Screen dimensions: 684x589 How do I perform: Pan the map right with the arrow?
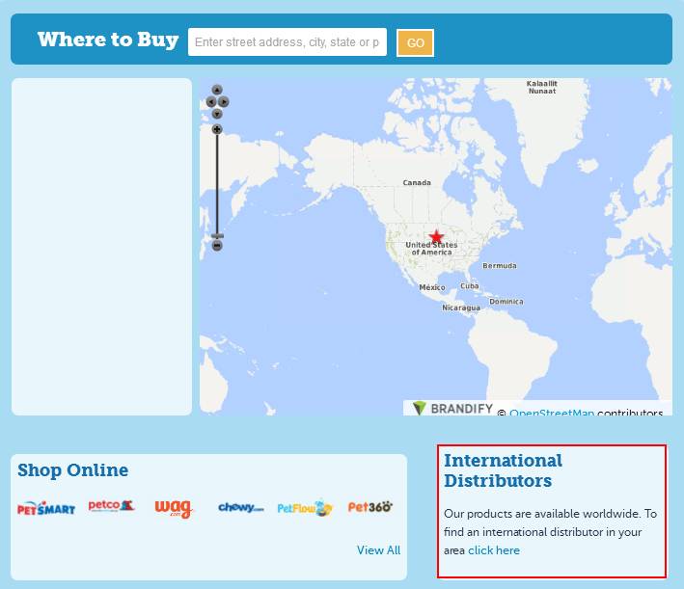[x=224, y=101]
